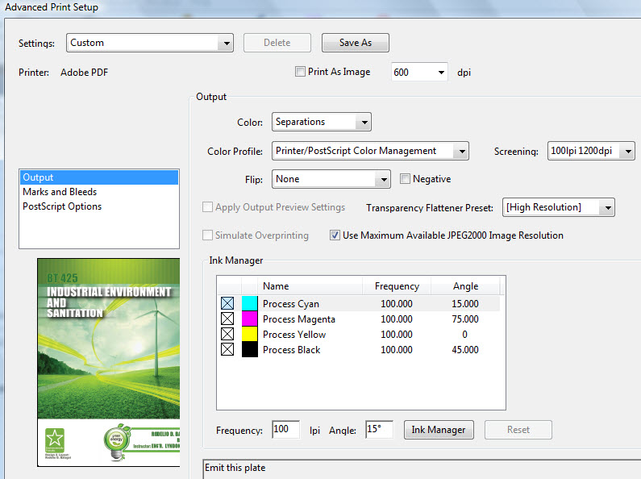Expand the Color Profile dropdown
Image resolution: width=641 pixels, height=479 pixels.
tap(370, 151)
